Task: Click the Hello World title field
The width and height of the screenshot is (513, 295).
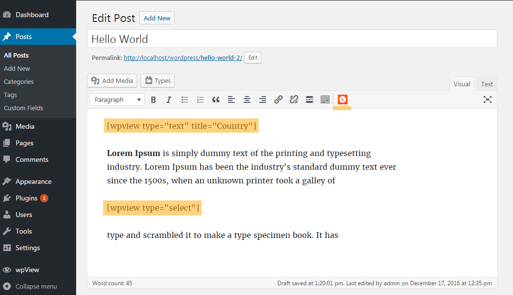Action: click(x=292, y=39)
